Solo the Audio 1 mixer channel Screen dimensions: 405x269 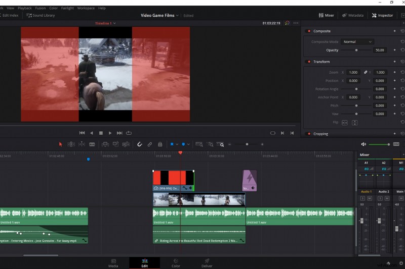click(x=362, y=198)
